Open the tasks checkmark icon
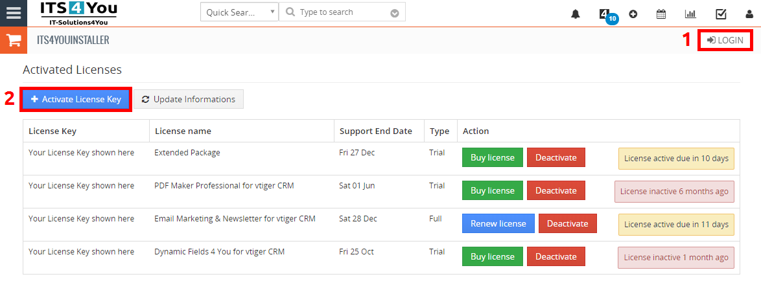761x292 pixels. [x=721, y=14]
